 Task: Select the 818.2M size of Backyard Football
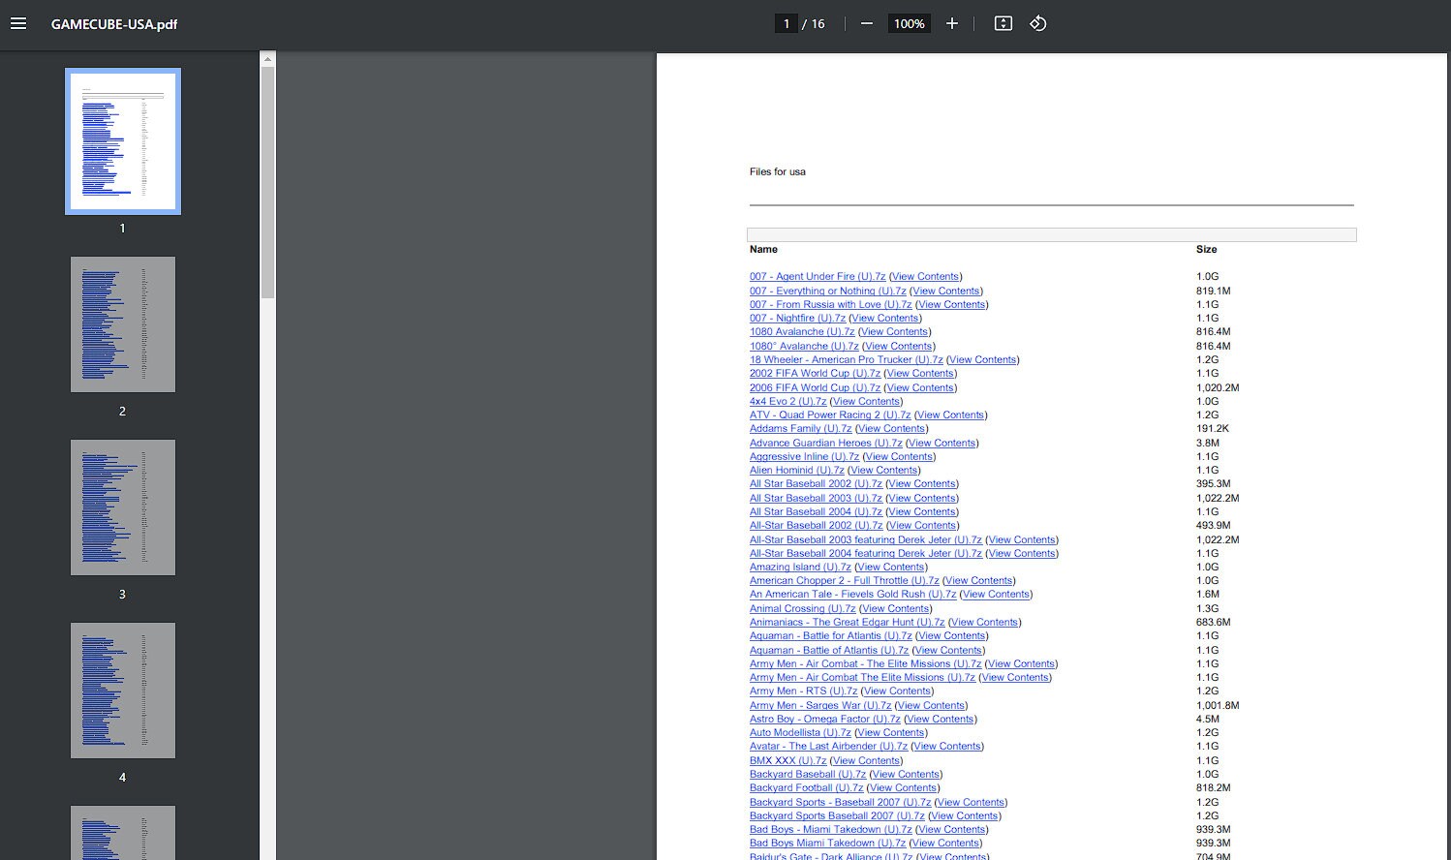(x=1214, y=787)
